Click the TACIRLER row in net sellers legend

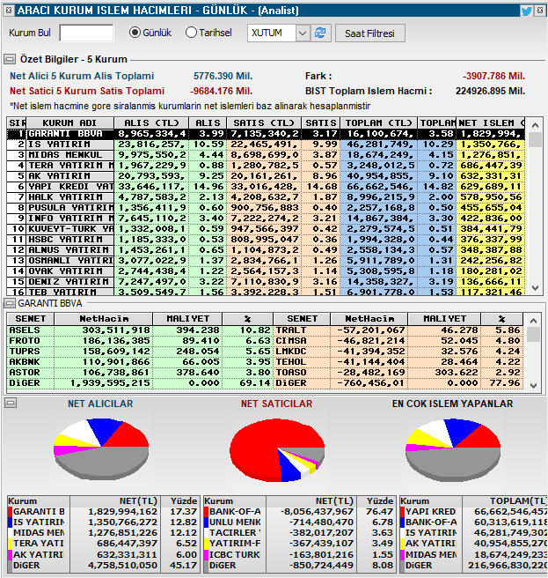(x=300, y=533)
